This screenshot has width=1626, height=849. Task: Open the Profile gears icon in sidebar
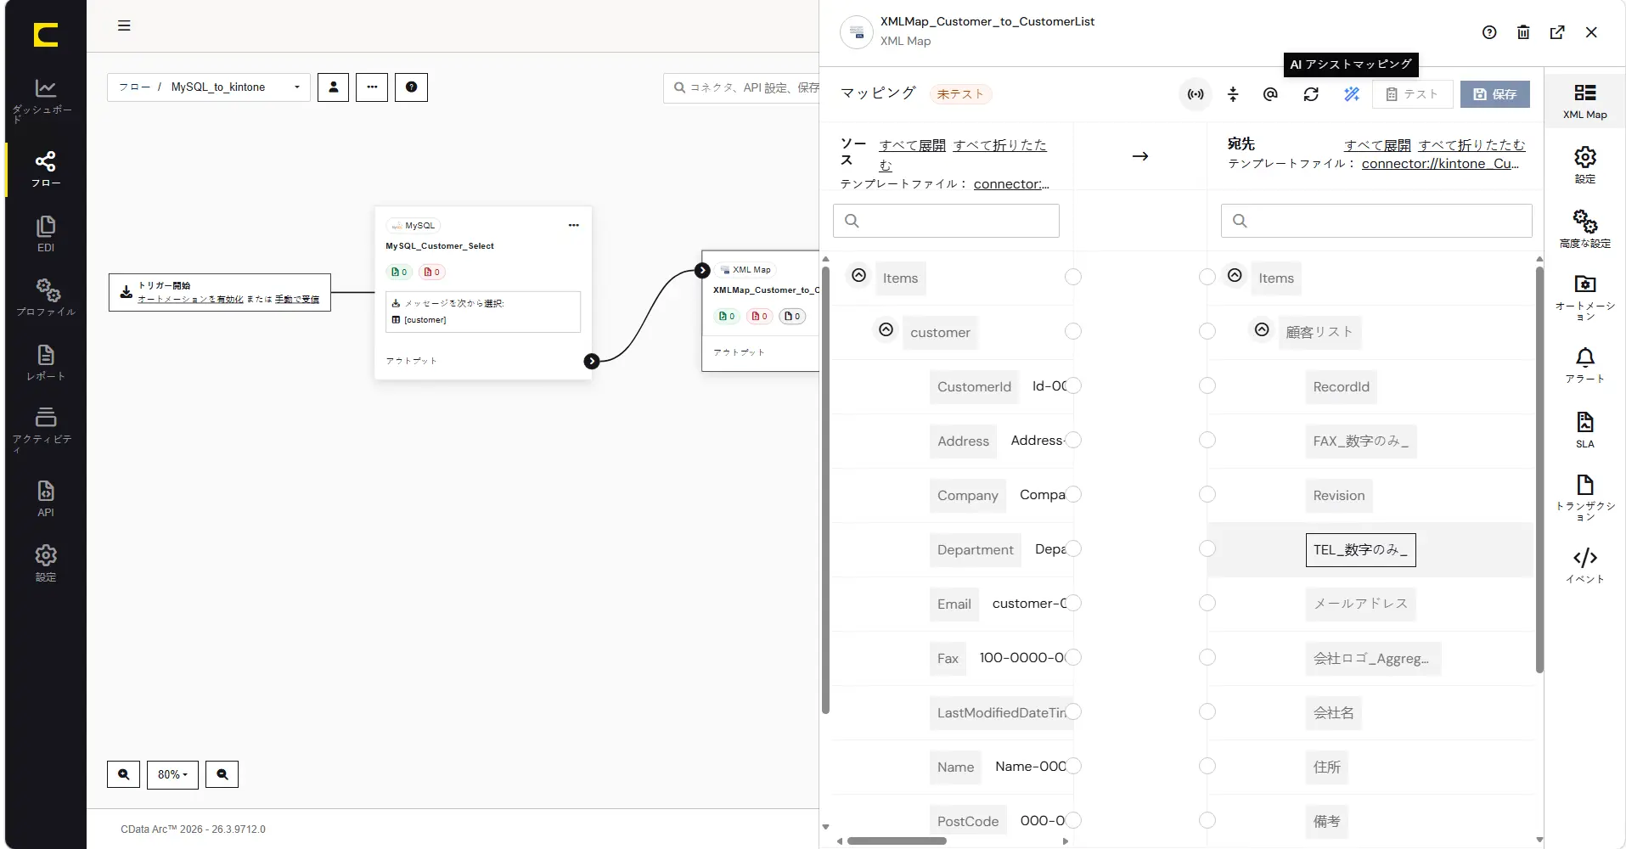[45, 298]
